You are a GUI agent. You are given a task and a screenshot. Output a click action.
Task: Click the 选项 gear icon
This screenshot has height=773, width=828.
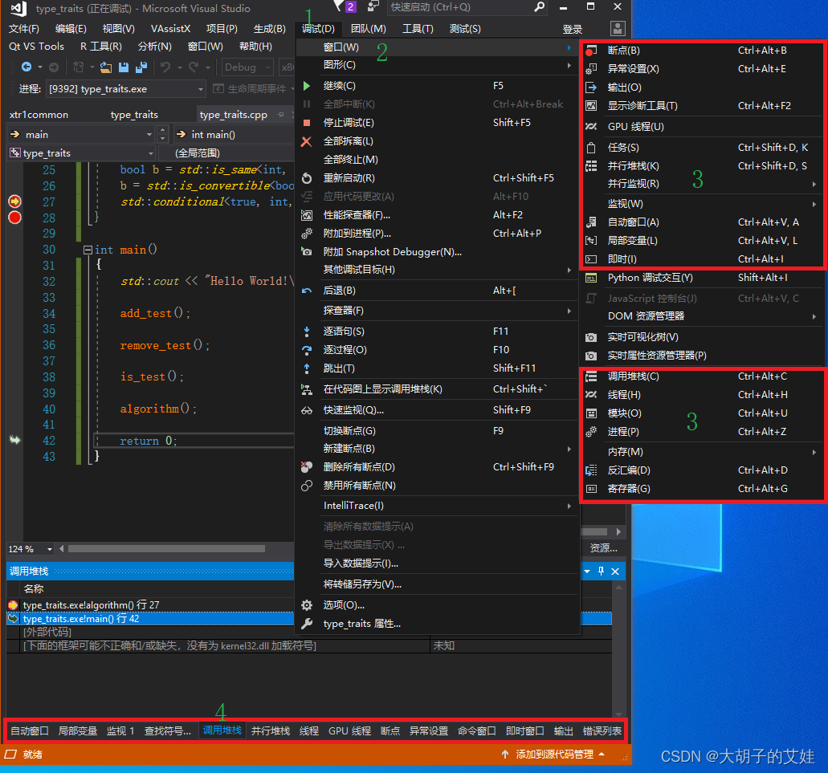[x=306, y=605]
